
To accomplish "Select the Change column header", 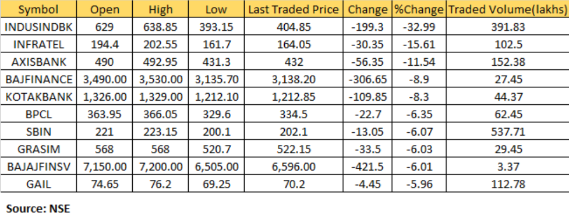I will (368, 9).
